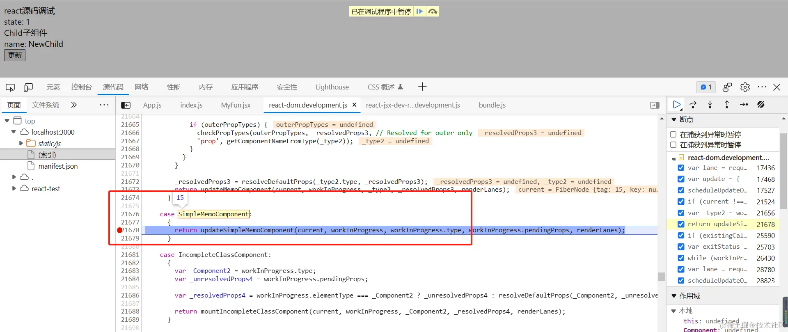Screen dimensions: 788x332
Task: Open DevTools settings gear
Action: click(x=745, y=87)
